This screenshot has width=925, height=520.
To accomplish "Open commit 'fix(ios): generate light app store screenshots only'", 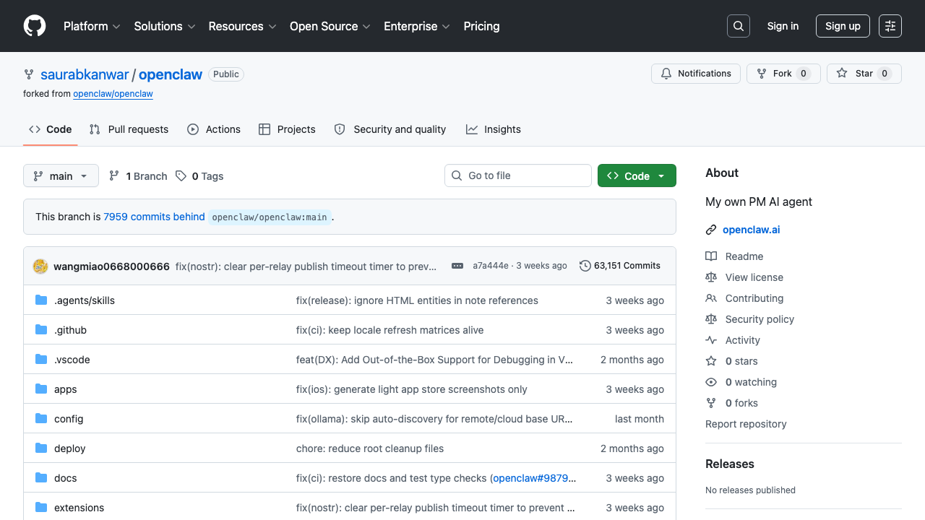I will (x=412, y=389).
